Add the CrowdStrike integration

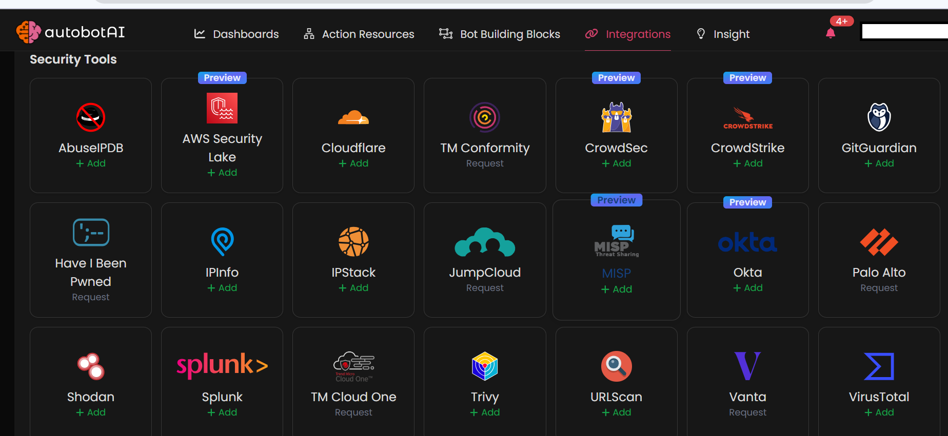(x=748, y=163)
